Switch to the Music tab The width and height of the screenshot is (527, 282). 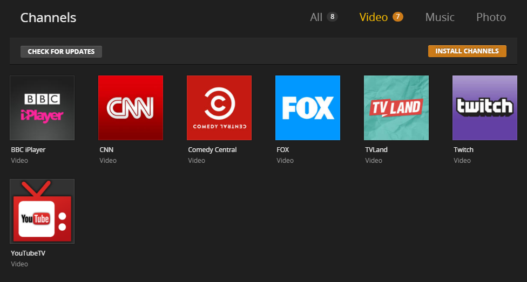(x=440, y=17)
